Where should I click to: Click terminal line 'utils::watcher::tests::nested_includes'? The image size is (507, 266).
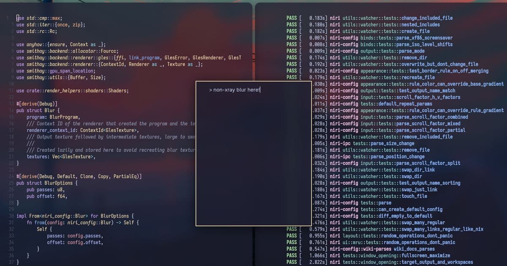click(391, 25)
